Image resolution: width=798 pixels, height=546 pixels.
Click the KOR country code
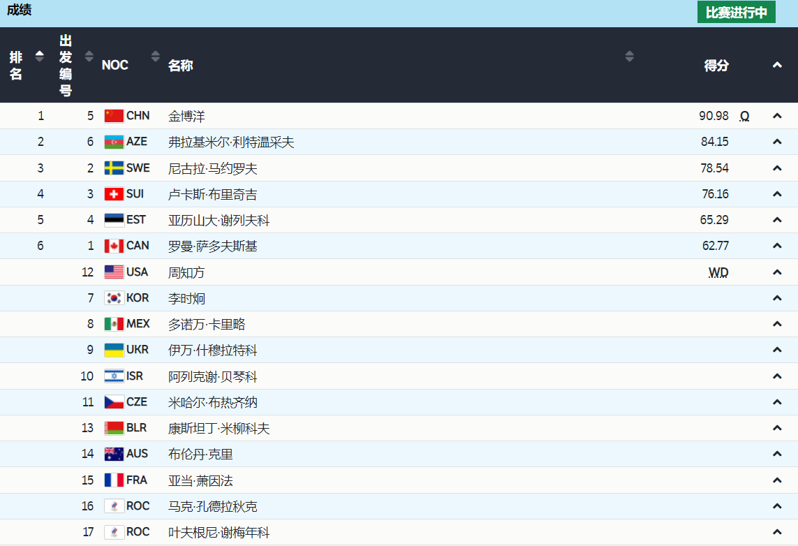click(138, 297)
